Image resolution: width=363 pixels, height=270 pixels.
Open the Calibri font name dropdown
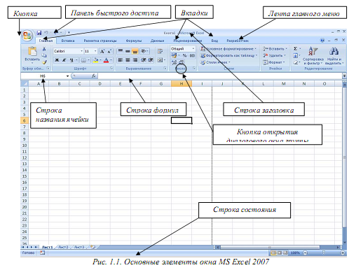(81, 51)
